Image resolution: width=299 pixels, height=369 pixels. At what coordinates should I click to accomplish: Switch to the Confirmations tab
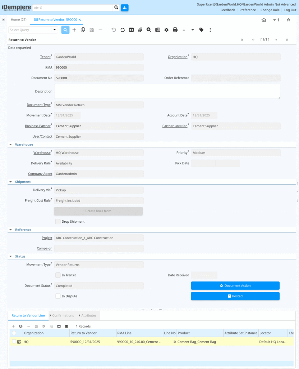click(x=62, y=315)
